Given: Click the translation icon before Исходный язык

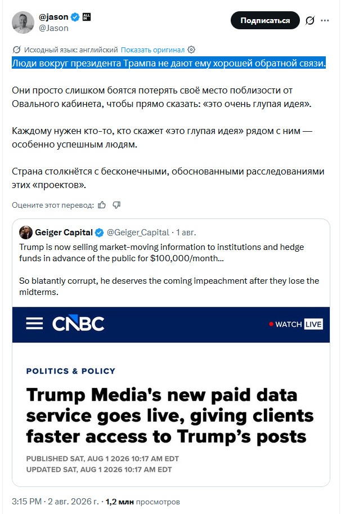Looking at the screenshot, I should [16, 50].
